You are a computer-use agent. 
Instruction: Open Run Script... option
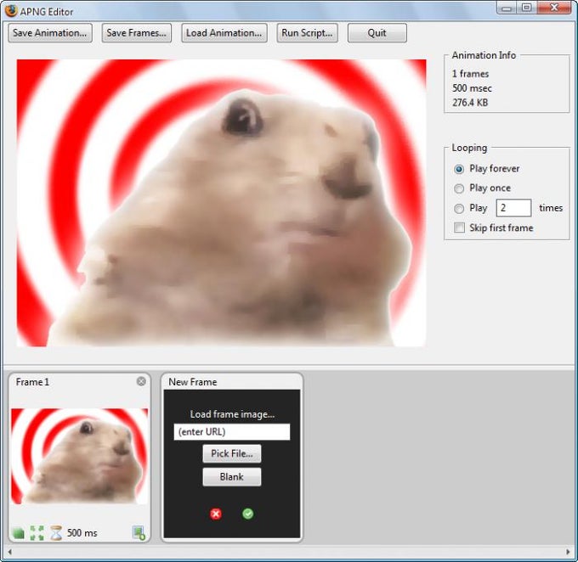click(x=307, y=33)
